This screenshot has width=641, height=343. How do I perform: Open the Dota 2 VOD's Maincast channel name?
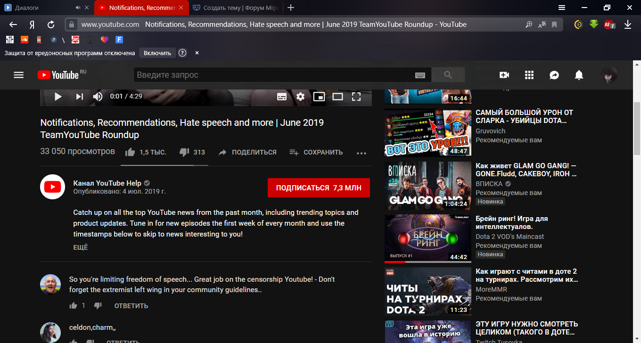510,237
